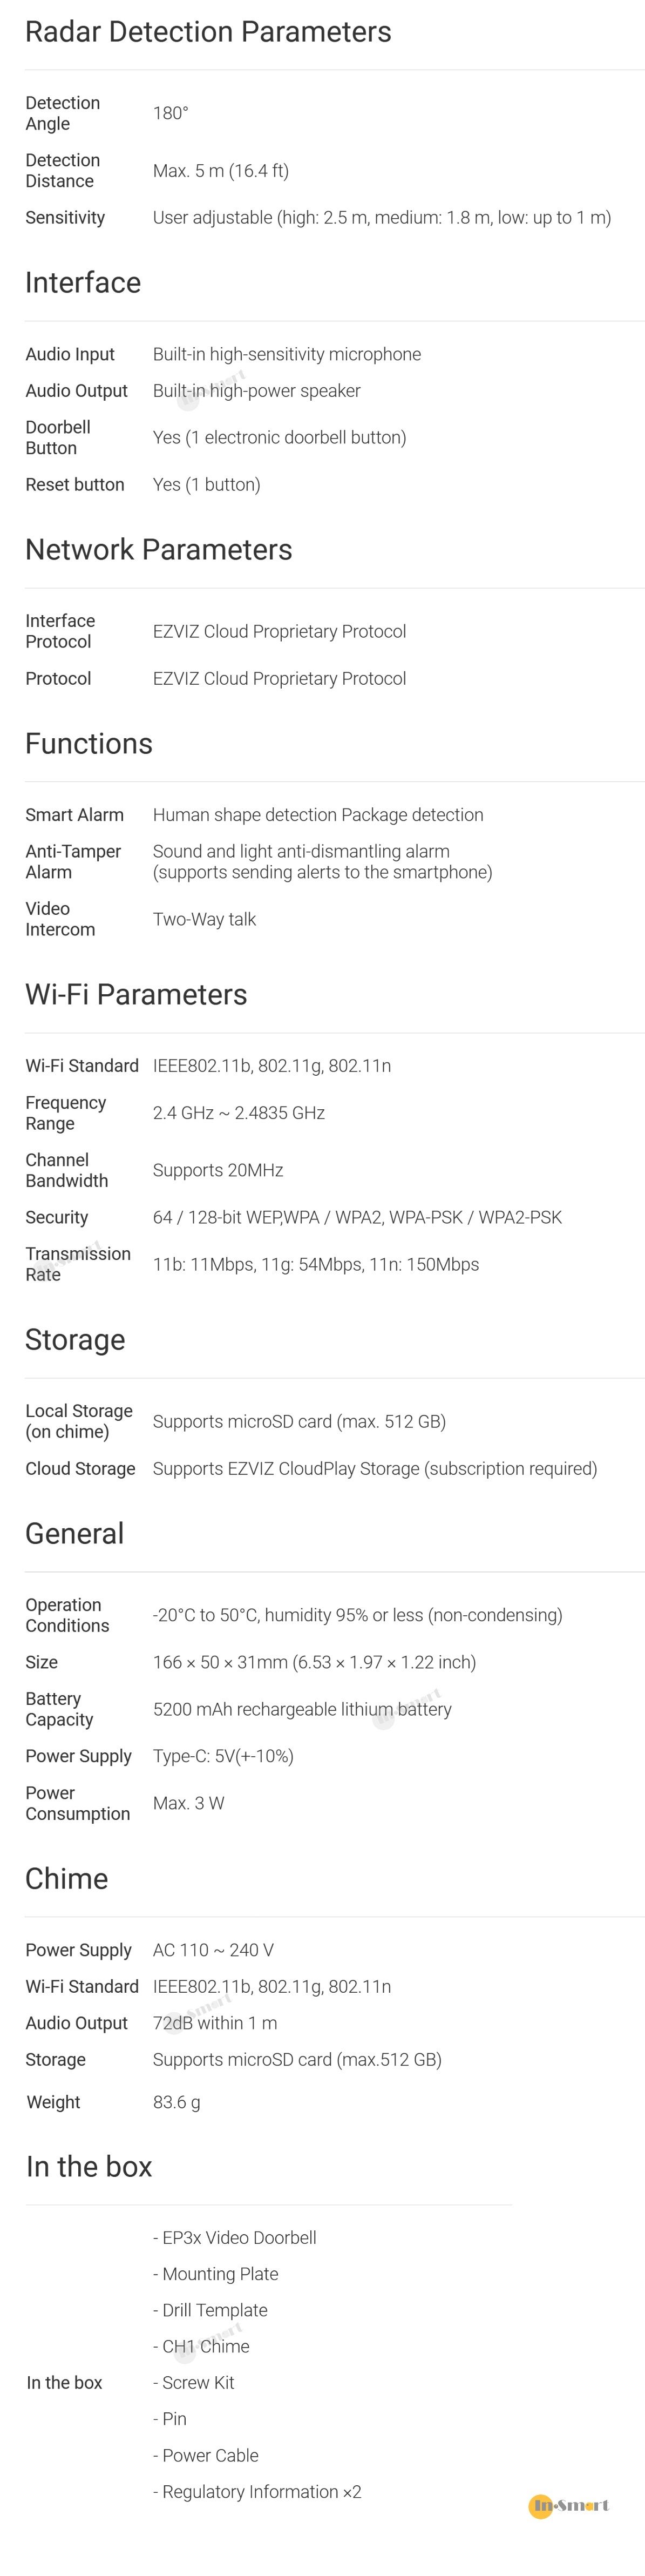645x2576 pixels.
Task: Click the Two-Way talk value
Action: [x=204, y=920]
